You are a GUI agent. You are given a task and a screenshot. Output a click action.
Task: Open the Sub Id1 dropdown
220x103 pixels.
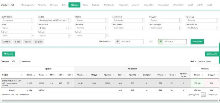pyautogui.click(x=17, y=36)
